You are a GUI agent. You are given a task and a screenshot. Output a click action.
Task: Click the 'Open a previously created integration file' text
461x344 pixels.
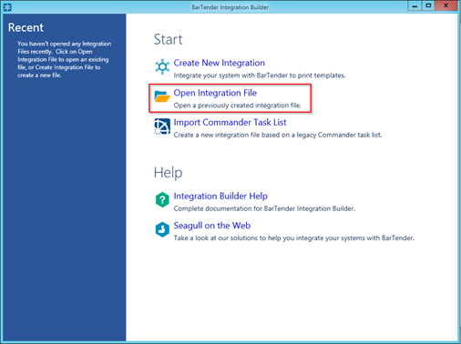tap(238, 106)
